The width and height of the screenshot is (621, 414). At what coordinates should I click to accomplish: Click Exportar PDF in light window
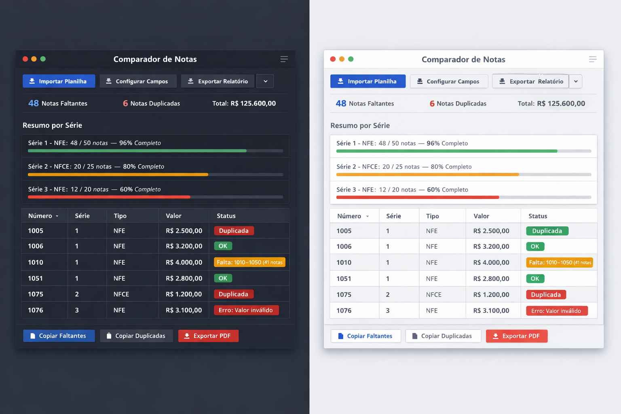pyautogui.click(x=517, y=336)
